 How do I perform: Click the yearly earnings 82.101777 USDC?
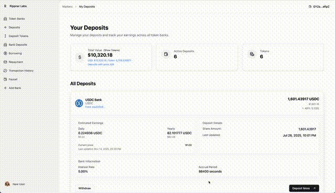tap(180, 133)
